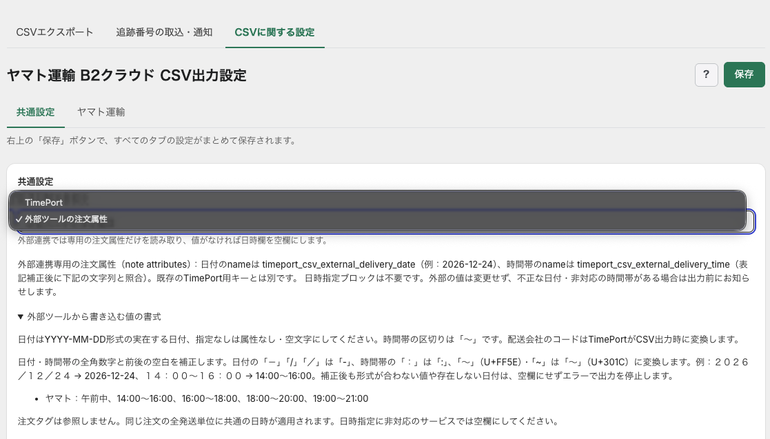Image resolution: width=770 pixels, height=439 pixels.
Task: Open help with the ? button
Action: [x=706, y=74]
